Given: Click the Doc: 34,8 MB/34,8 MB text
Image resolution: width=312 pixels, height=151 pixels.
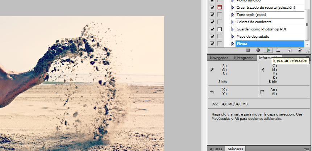Looking at the screenshot, I should coord(230,104).
